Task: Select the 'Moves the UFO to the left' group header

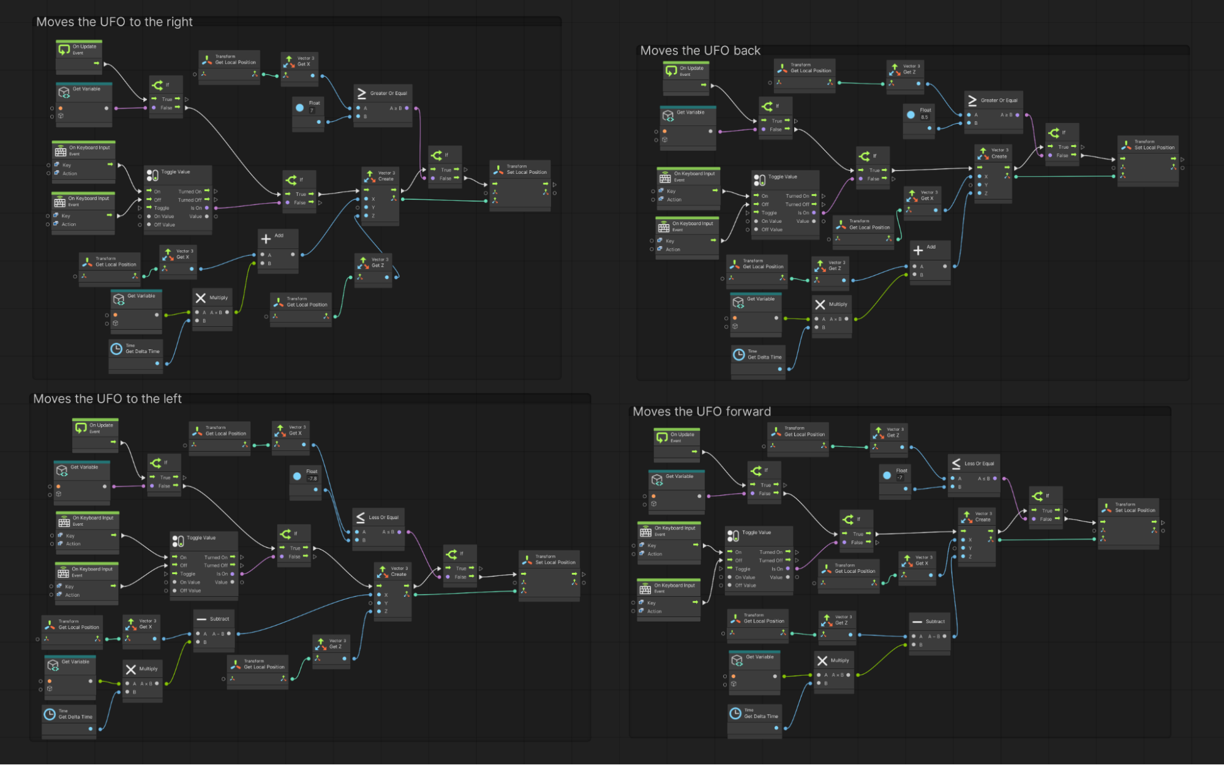Action: pos(107,398)
